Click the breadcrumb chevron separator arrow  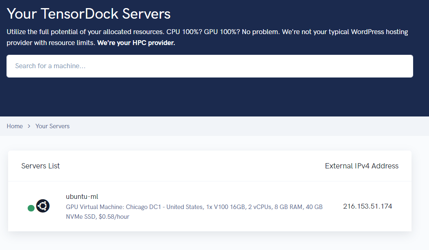click(x=29, y=126)
